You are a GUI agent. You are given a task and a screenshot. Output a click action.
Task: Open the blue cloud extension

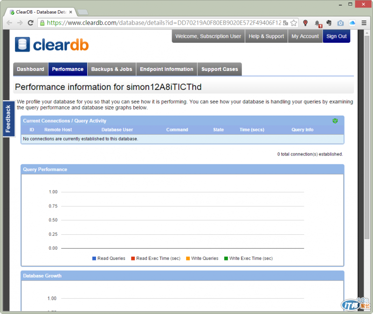[x=352, y=23]
